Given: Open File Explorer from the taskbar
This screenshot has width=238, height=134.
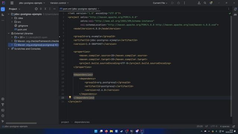Looking at the screenshot, I should tap(111, 131).
